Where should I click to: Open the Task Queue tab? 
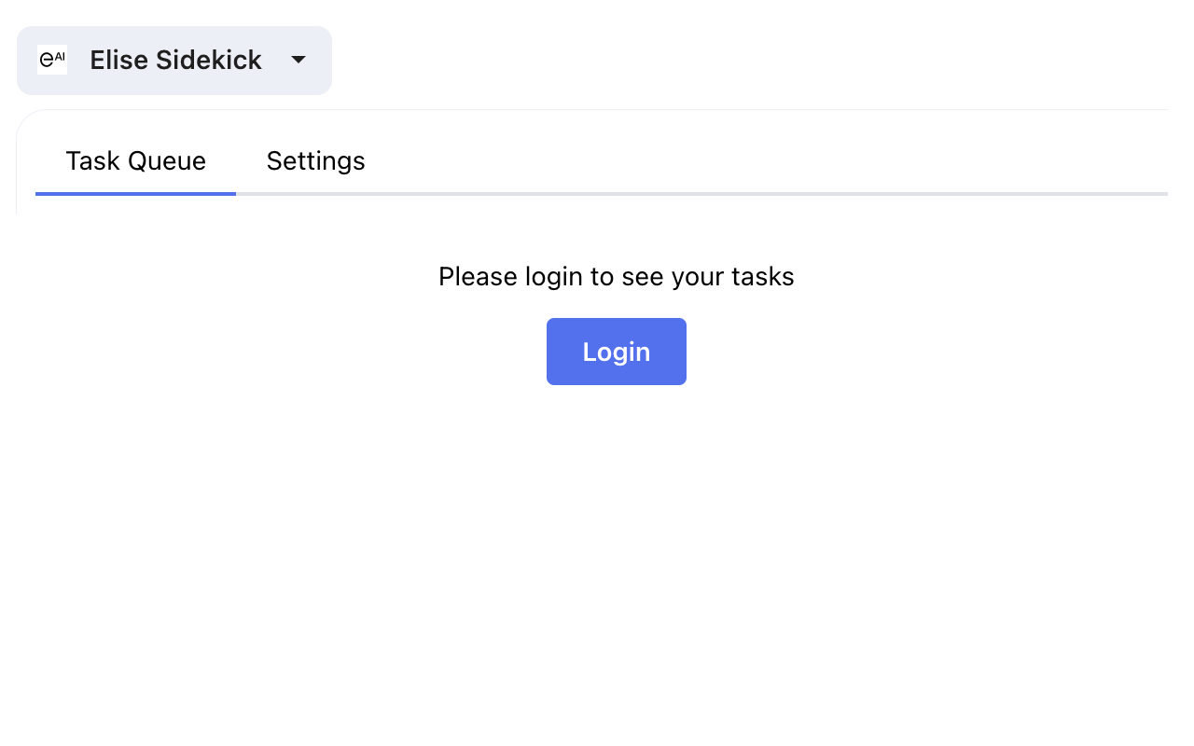135,161
